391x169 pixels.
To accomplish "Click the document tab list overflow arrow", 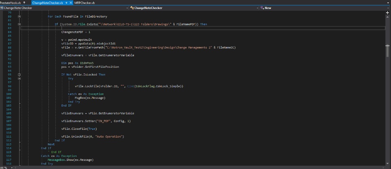I will [x=387, y=2].
